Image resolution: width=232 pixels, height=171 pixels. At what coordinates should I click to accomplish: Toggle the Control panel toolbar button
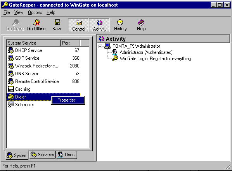point(78,25)
